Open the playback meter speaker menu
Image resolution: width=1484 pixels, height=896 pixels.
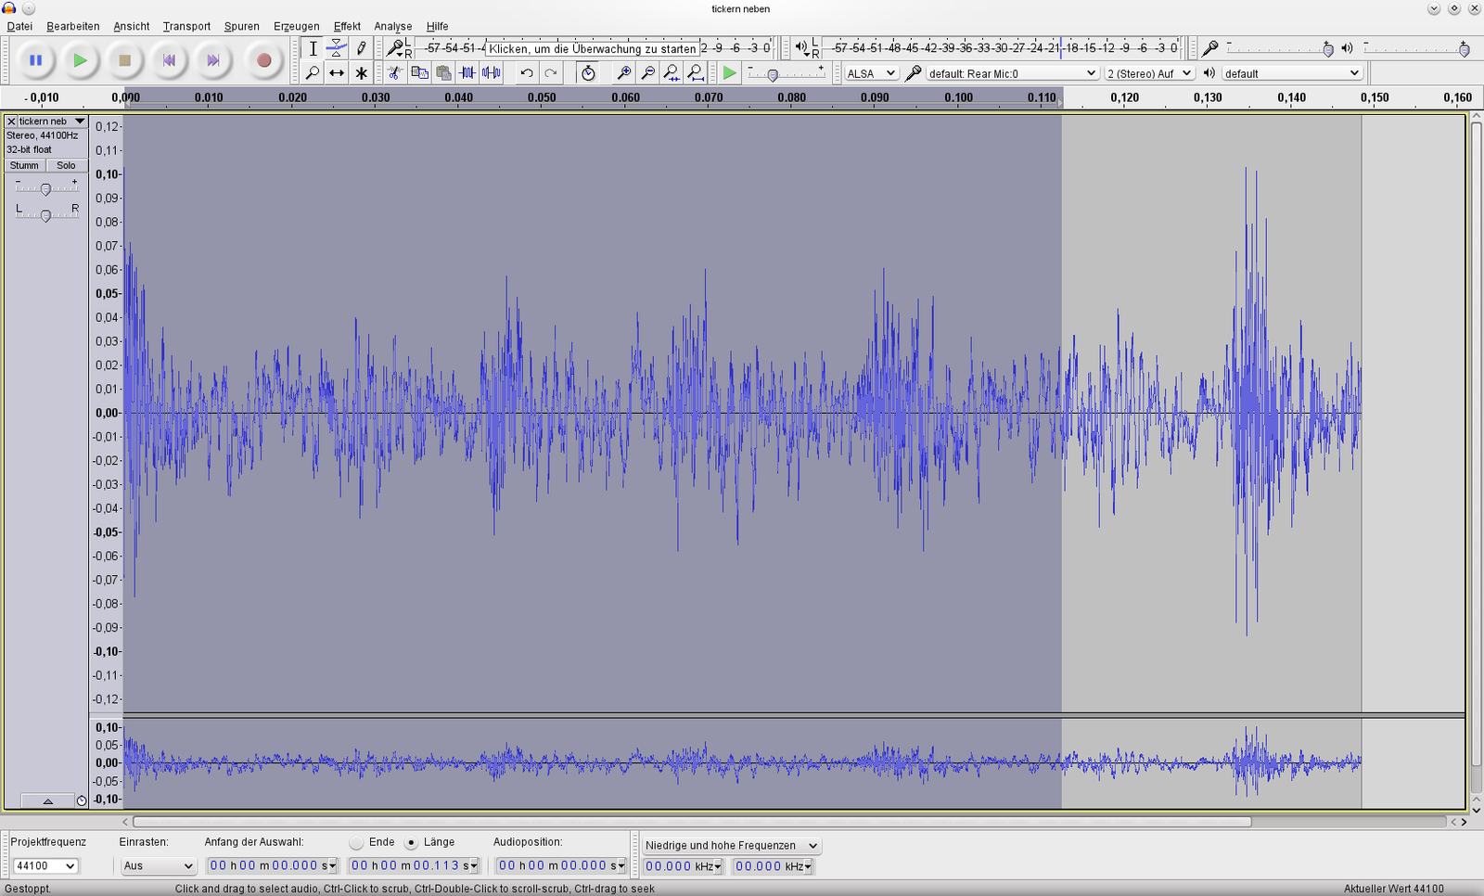click(801, 47)
